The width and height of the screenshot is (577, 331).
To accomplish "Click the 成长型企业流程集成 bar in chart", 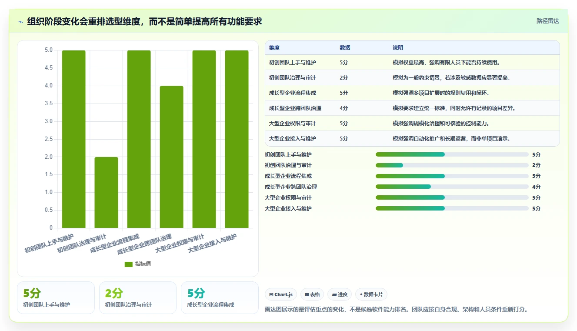I will 139,139.
